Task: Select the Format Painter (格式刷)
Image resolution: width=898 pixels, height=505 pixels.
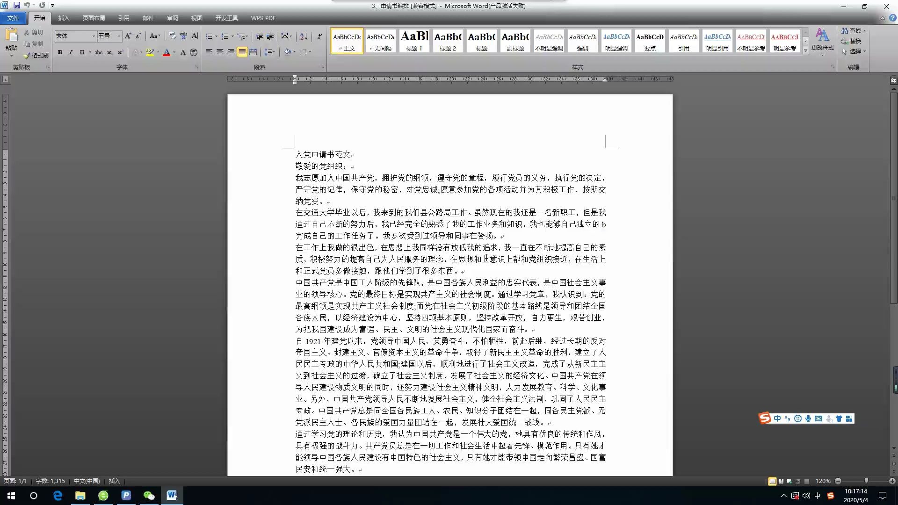Action: click(36, 55)
